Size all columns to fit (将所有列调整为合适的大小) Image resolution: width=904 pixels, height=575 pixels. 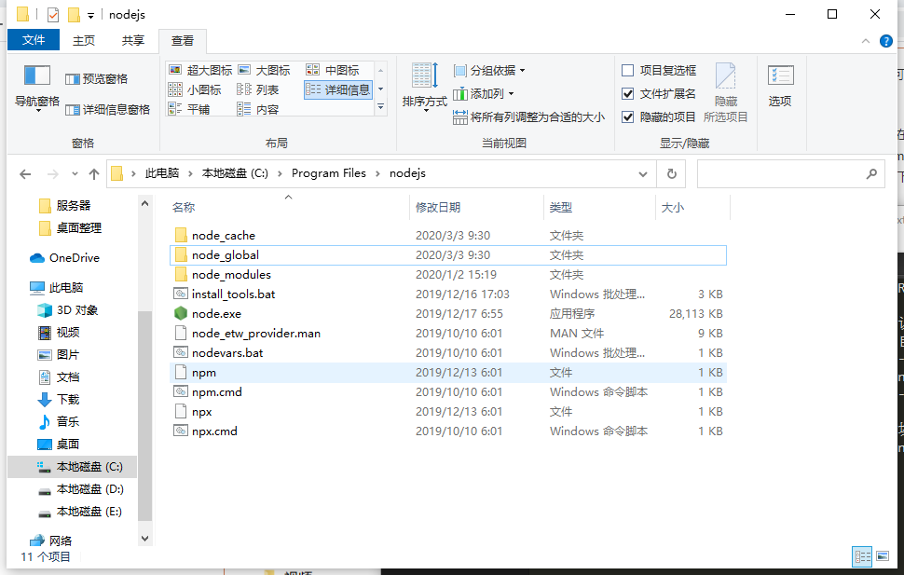coord(528,117)
